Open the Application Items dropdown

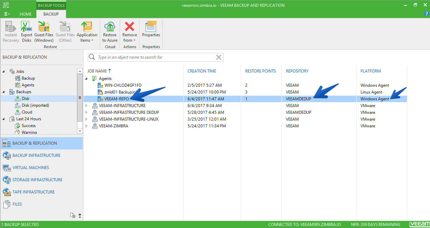click(87, 32)
